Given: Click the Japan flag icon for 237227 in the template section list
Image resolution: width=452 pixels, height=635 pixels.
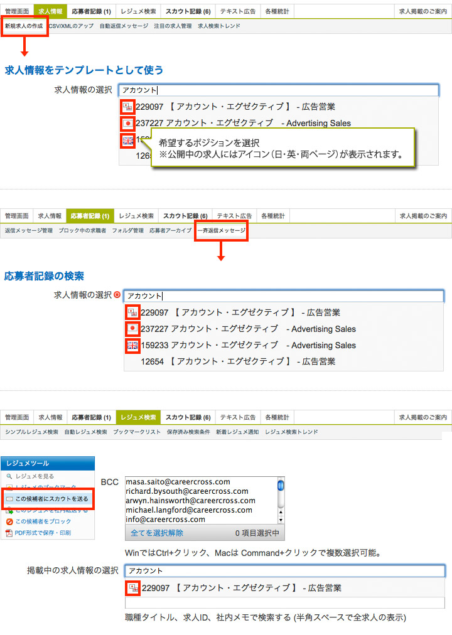Looking at the screenshot, I should tap(127, 123).
